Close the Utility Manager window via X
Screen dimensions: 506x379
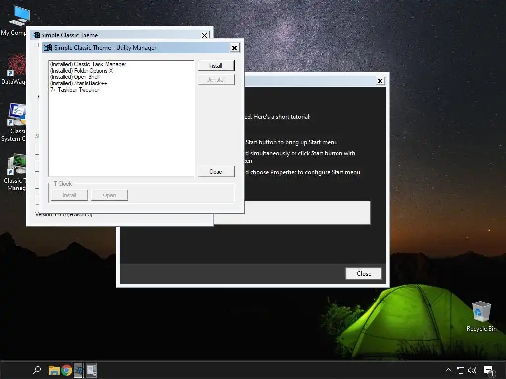[x=234, y=48]
